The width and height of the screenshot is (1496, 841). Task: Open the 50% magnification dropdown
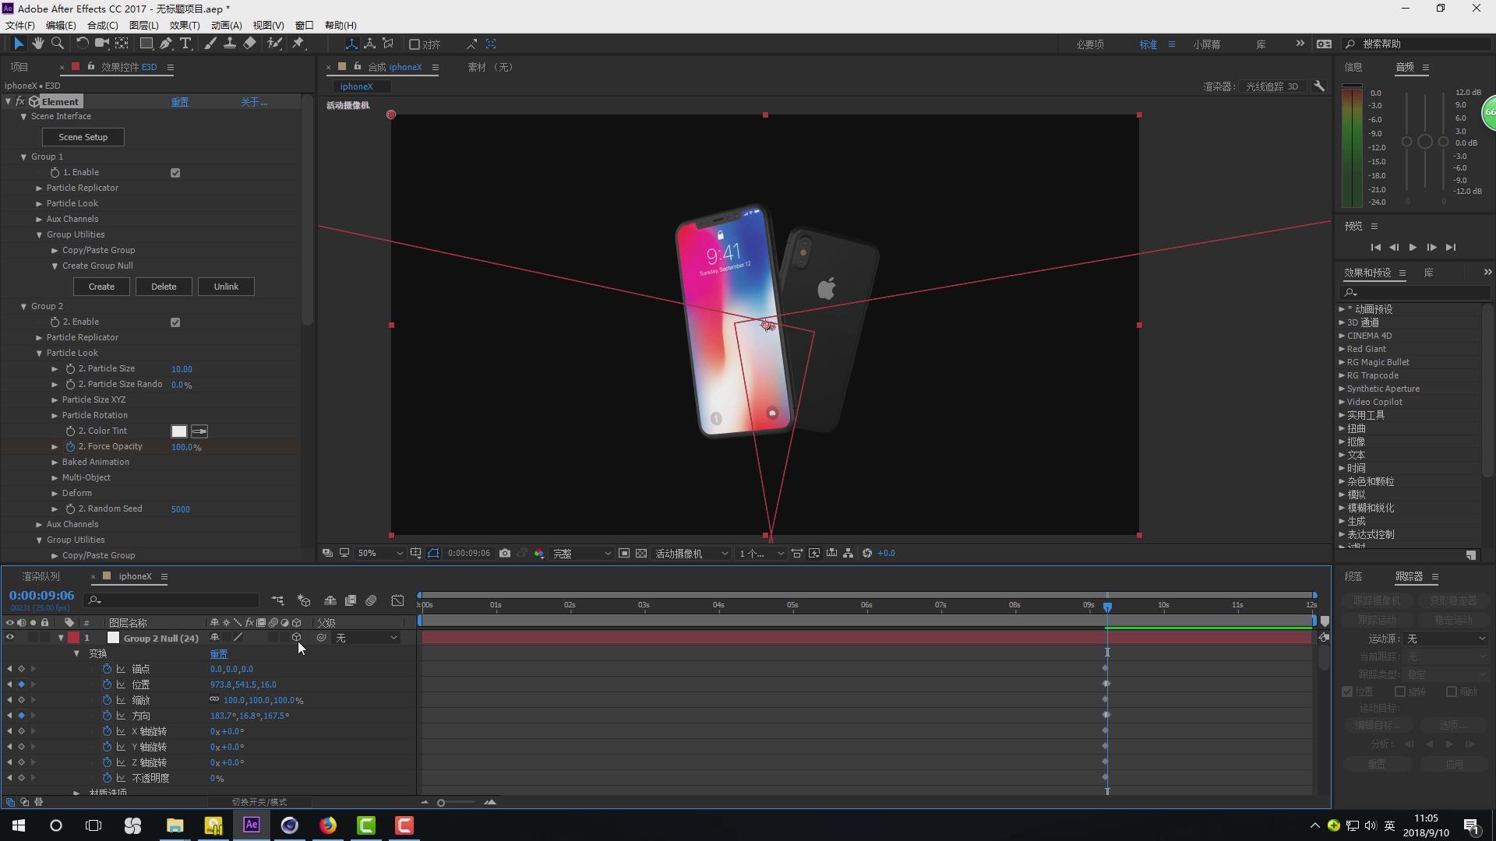click(x=380, y=553)
